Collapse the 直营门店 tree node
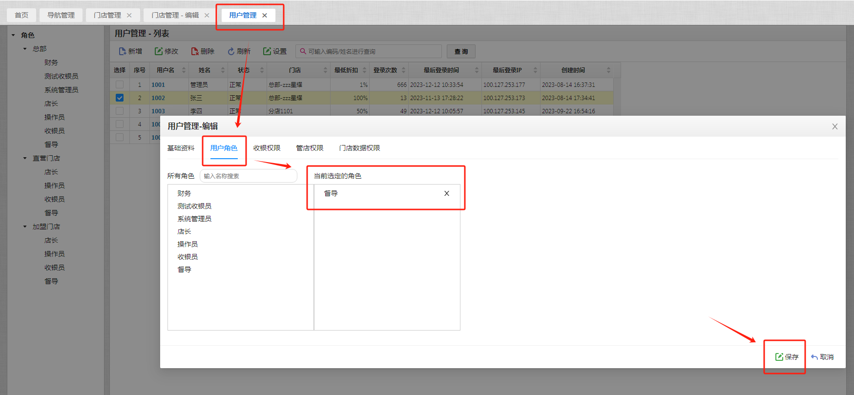This screenshot has width=854, height=395. pyautogui.click(x=25, y=158)
